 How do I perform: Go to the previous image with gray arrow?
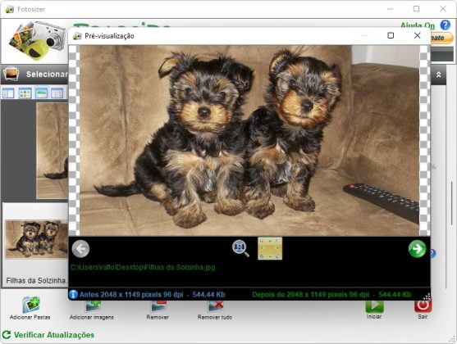click(x=80, y=248)
